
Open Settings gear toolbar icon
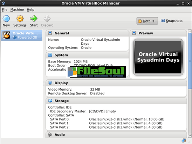coord(20,19)
